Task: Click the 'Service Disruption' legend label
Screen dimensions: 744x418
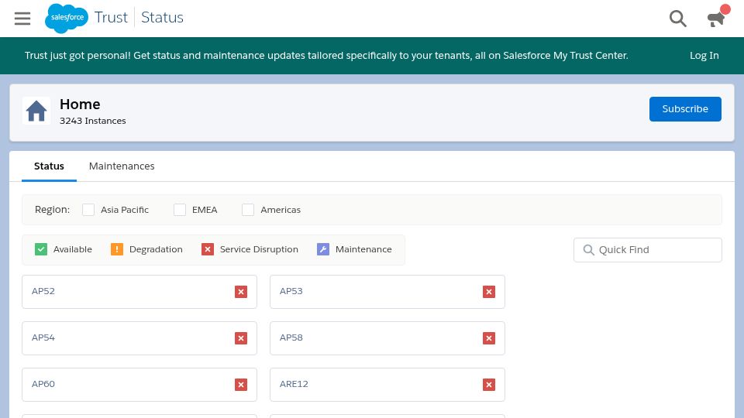Action: coord(259,249)
